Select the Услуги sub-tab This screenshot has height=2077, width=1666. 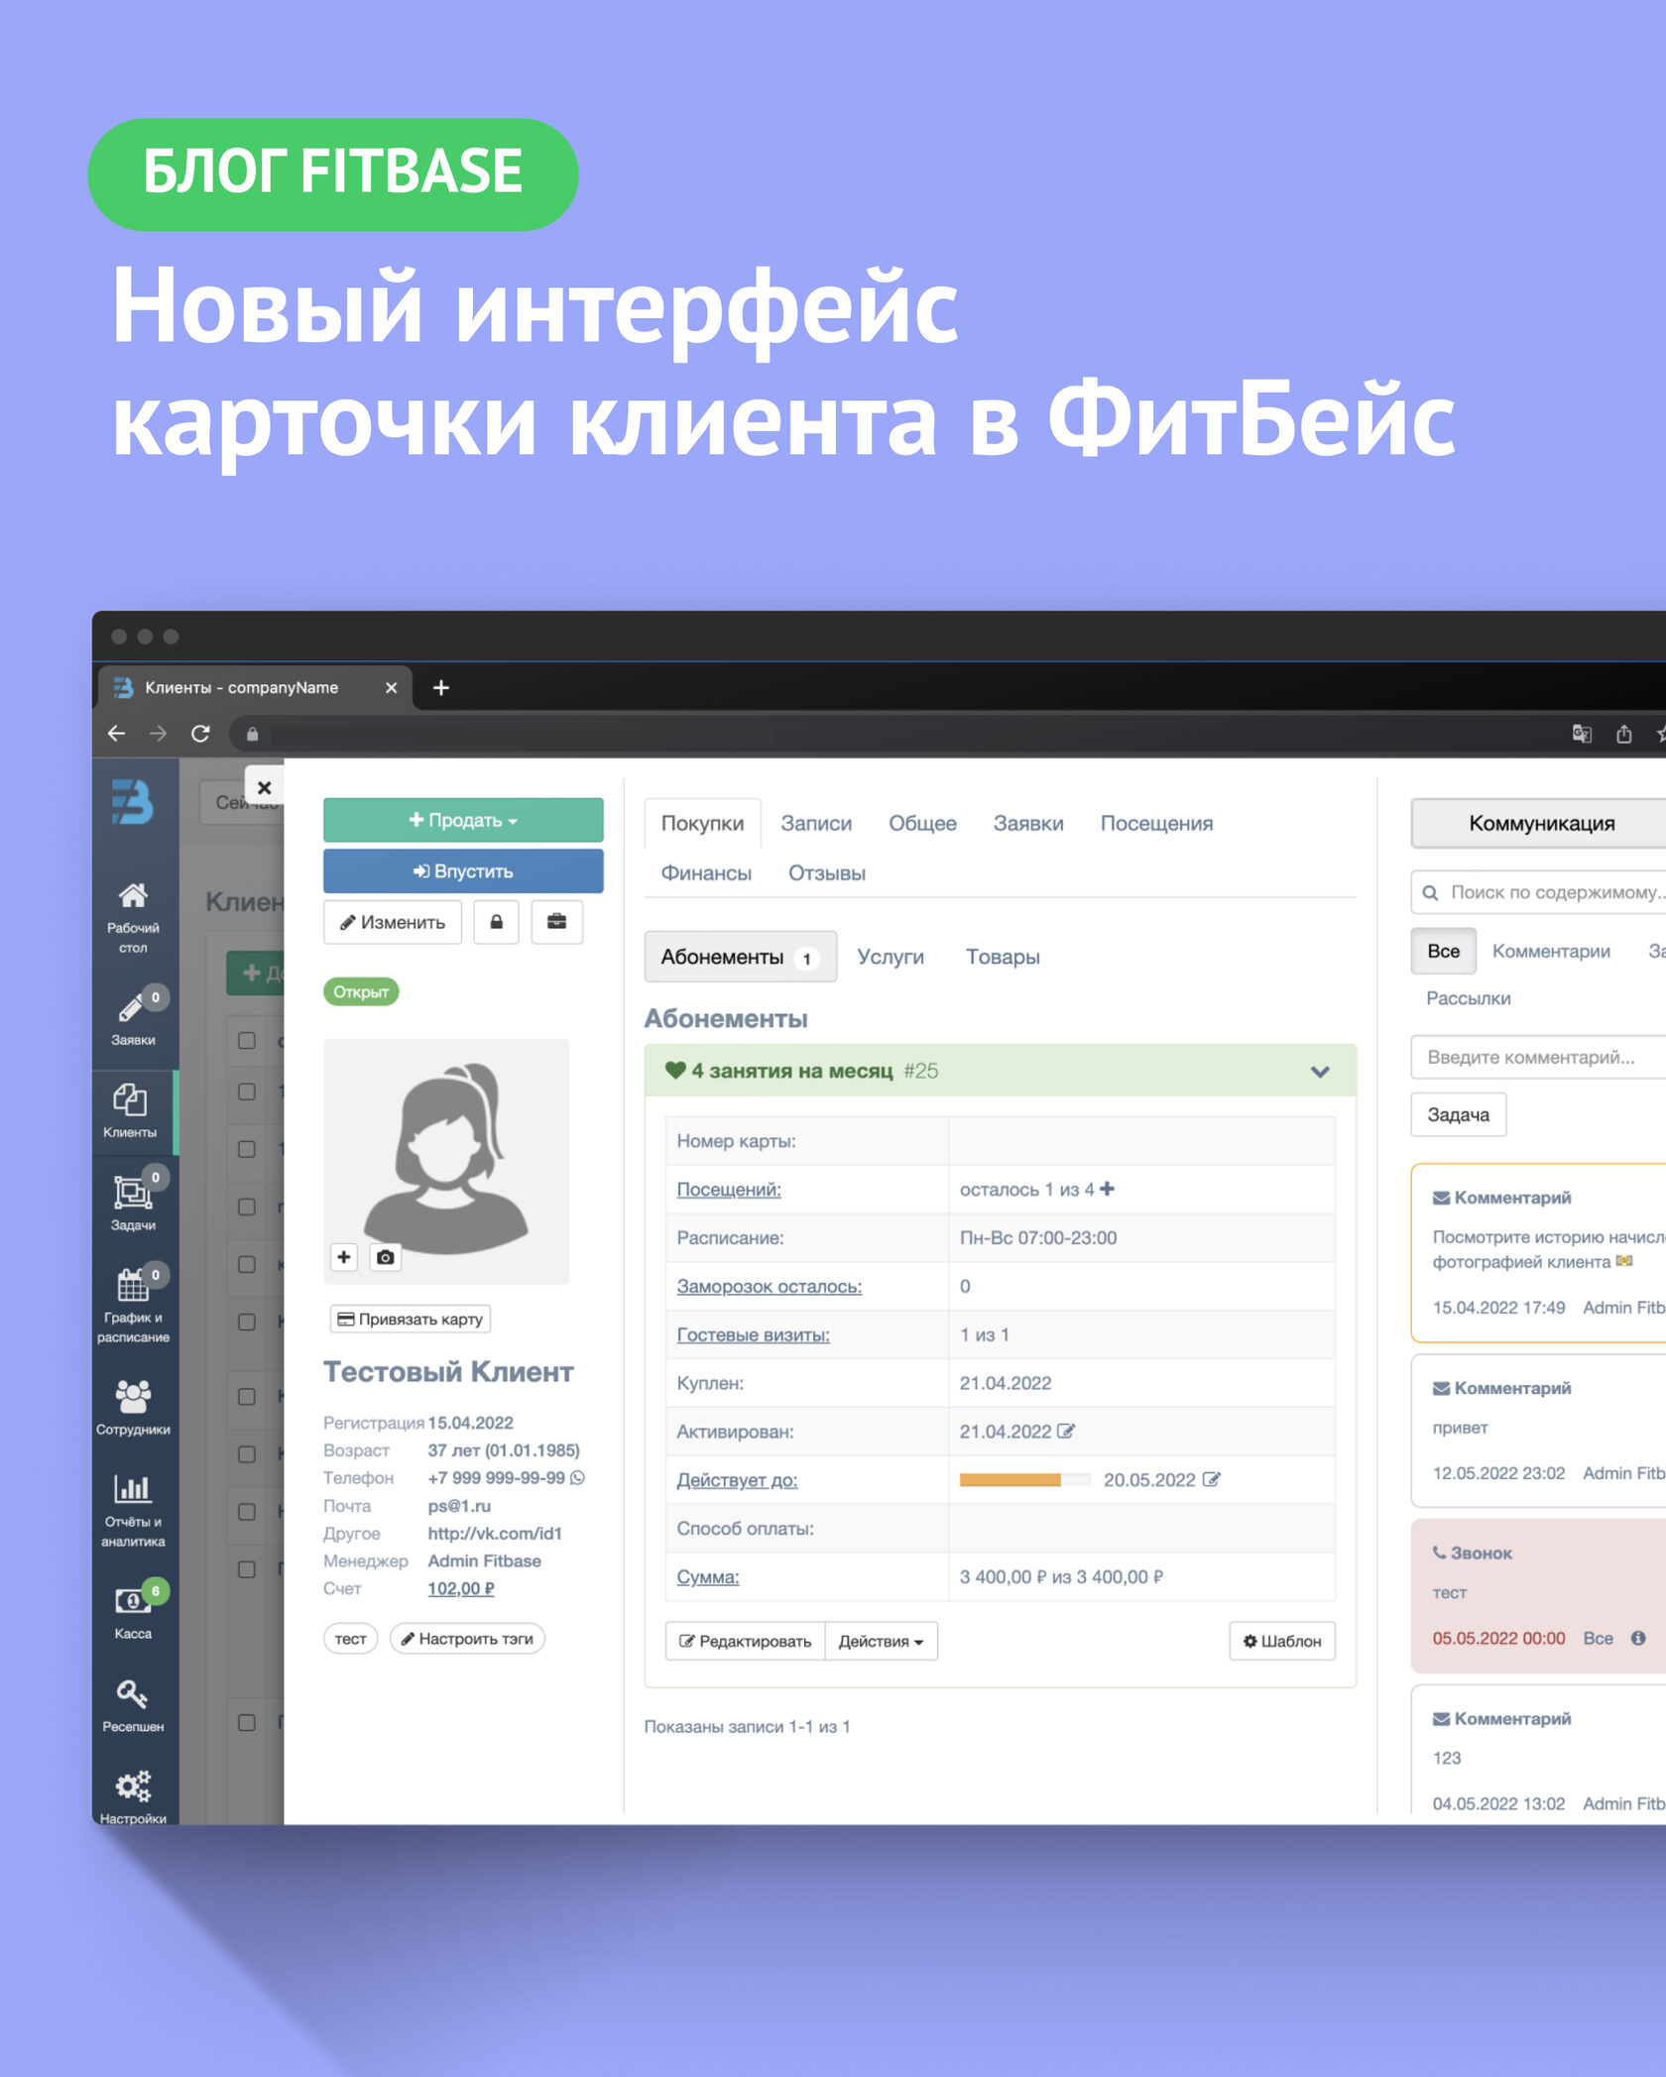click(x=891, y=957)
